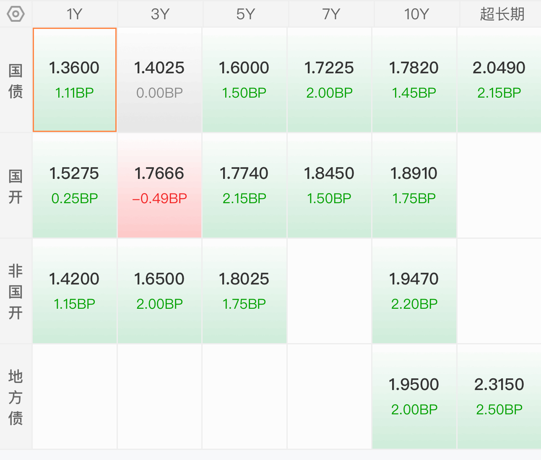This screenshot has height=460, width=541.
Task: Select the 国债 row label
Action: [x=16, y=80]
